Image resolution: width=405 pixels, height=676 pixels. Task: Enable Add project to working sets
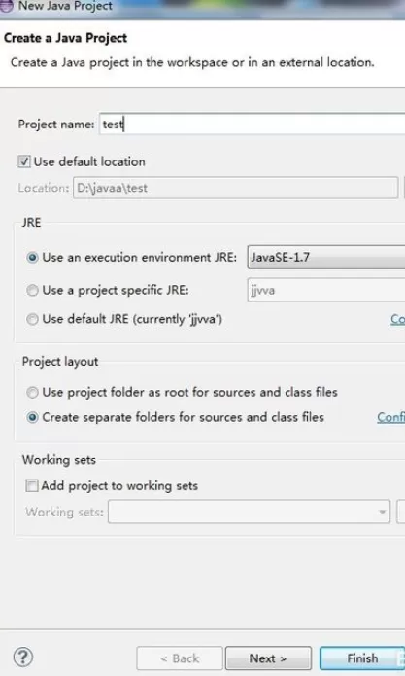pos(32,486)
